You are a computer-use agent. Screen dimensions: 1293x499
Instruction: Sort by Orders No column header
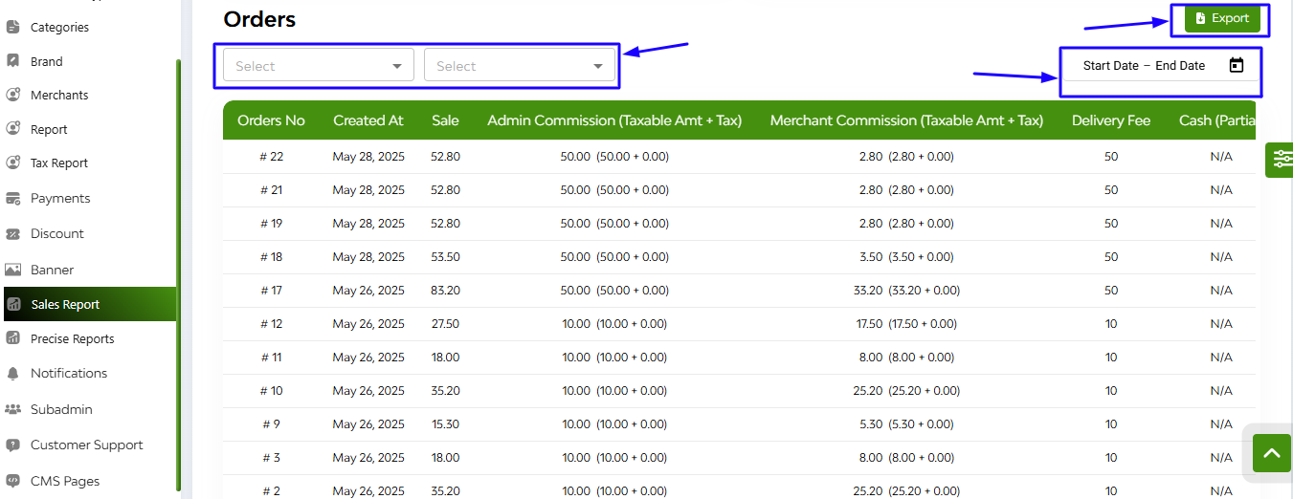[271, 120]
